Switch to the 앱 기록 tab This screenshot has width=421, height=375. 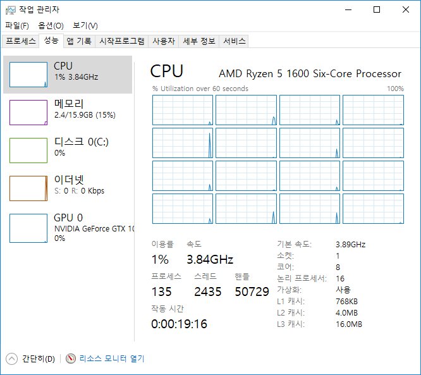[79, 41]
